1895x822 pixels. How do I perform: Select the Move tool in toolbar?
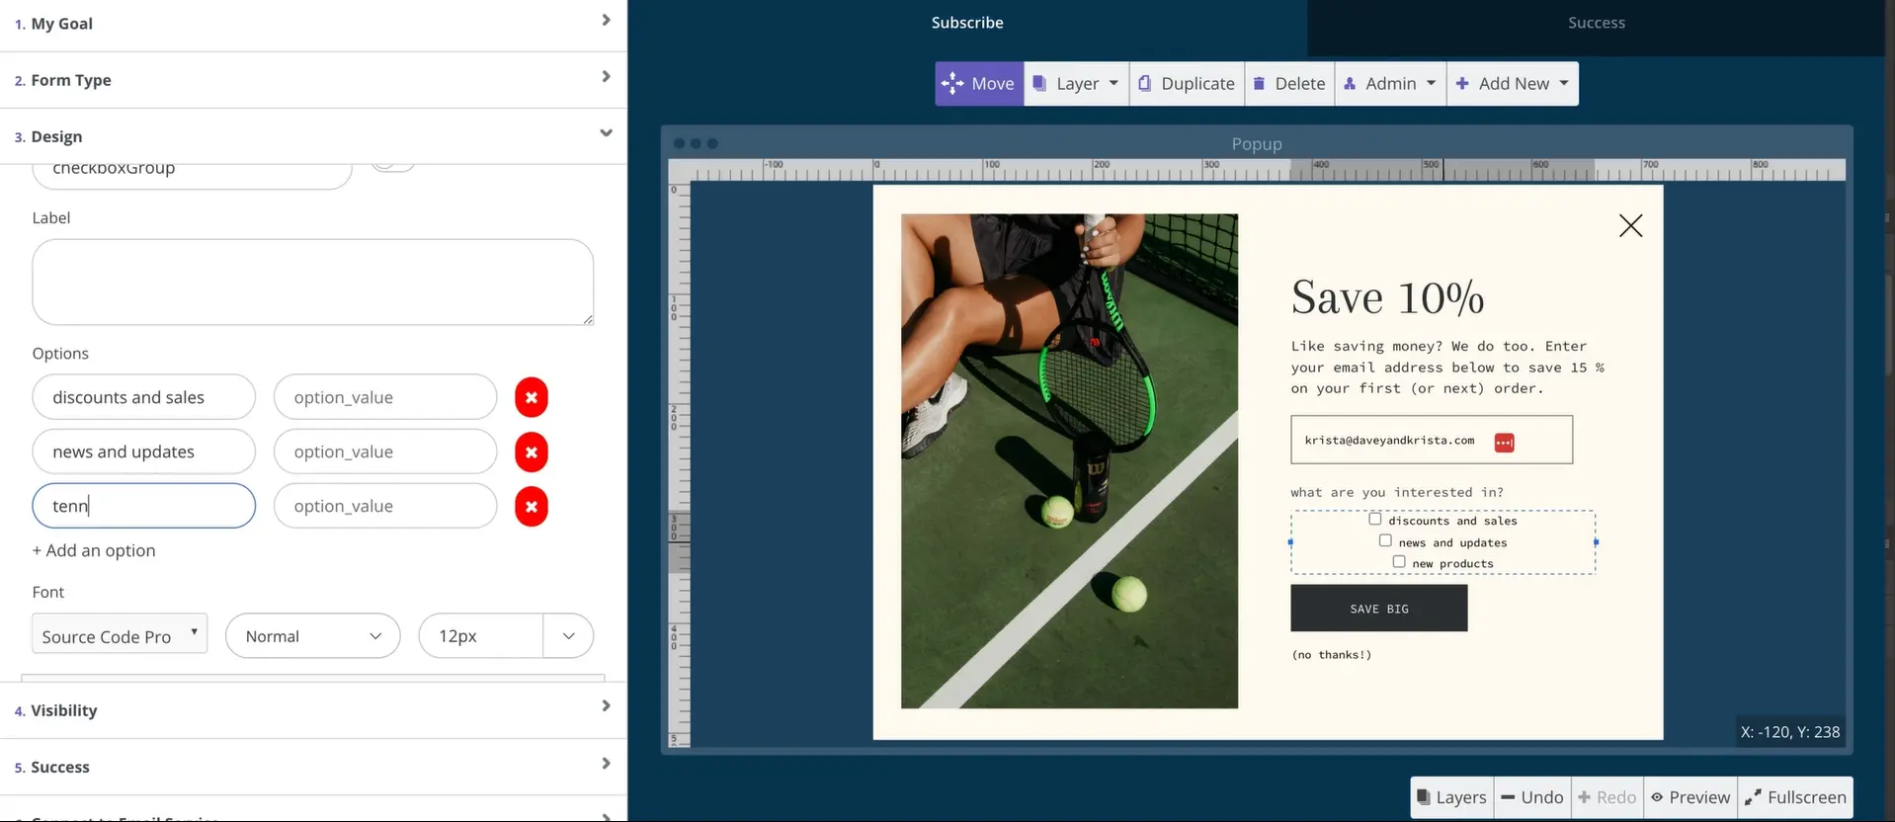[x=979, y=84]
